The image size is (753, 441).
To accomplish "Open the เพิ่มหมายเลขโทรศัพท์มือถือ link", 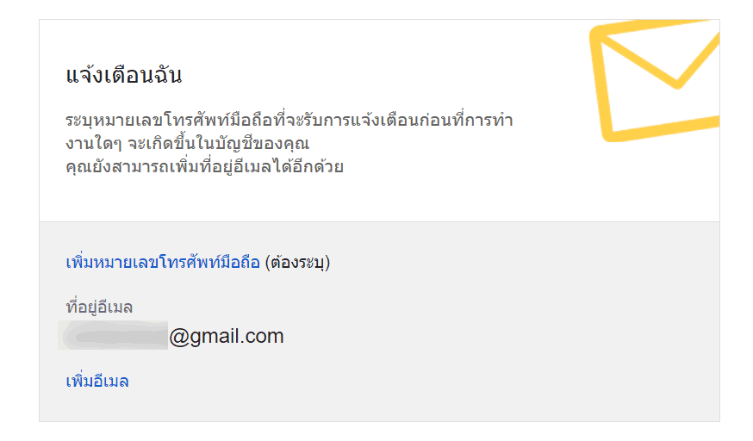I will tap(163, 263).
